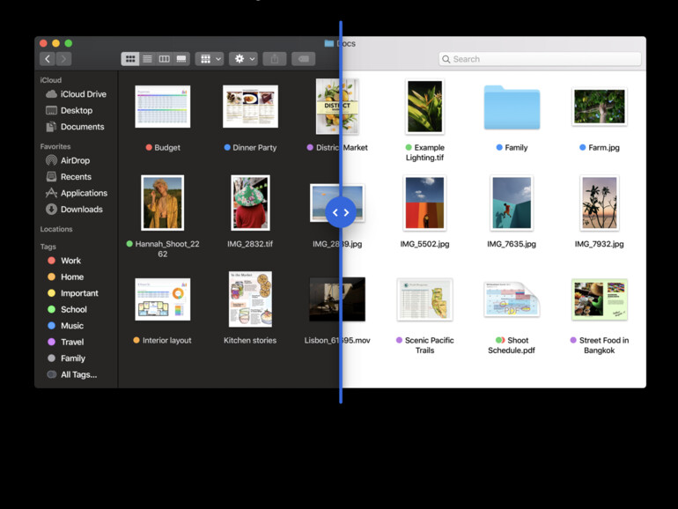
Task: Select the Kitchen stories document thumbnail
Action: pyautogui.click(x=250, y=299)
